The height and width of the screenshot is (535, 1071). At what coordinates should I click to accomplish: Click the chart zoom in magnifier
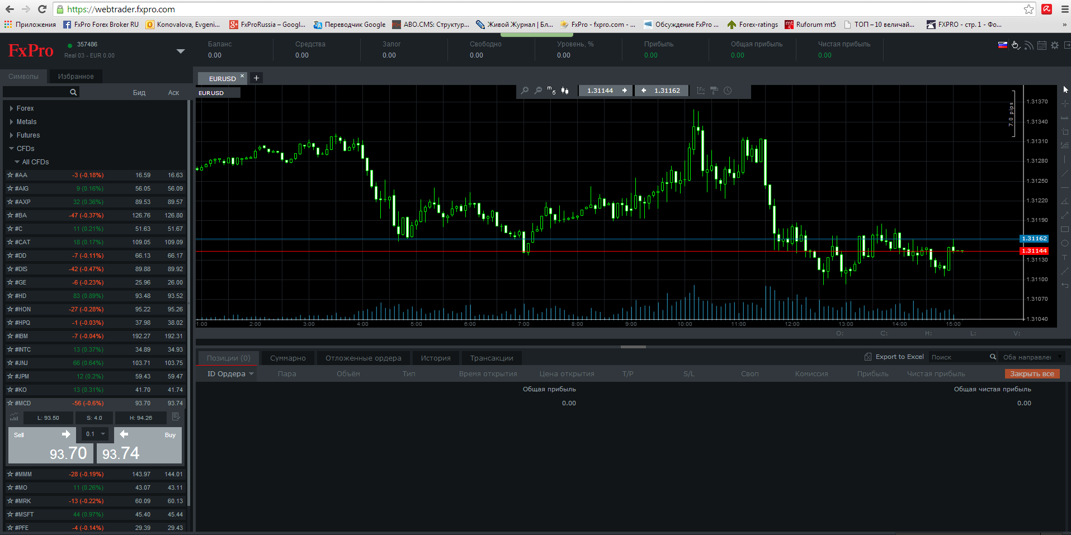[525, 91]
